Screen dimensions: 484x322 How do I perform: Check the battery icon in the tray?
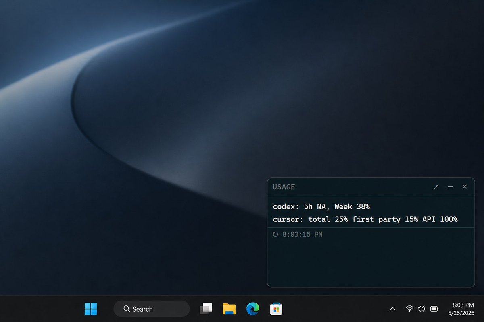tap(434, 309)
